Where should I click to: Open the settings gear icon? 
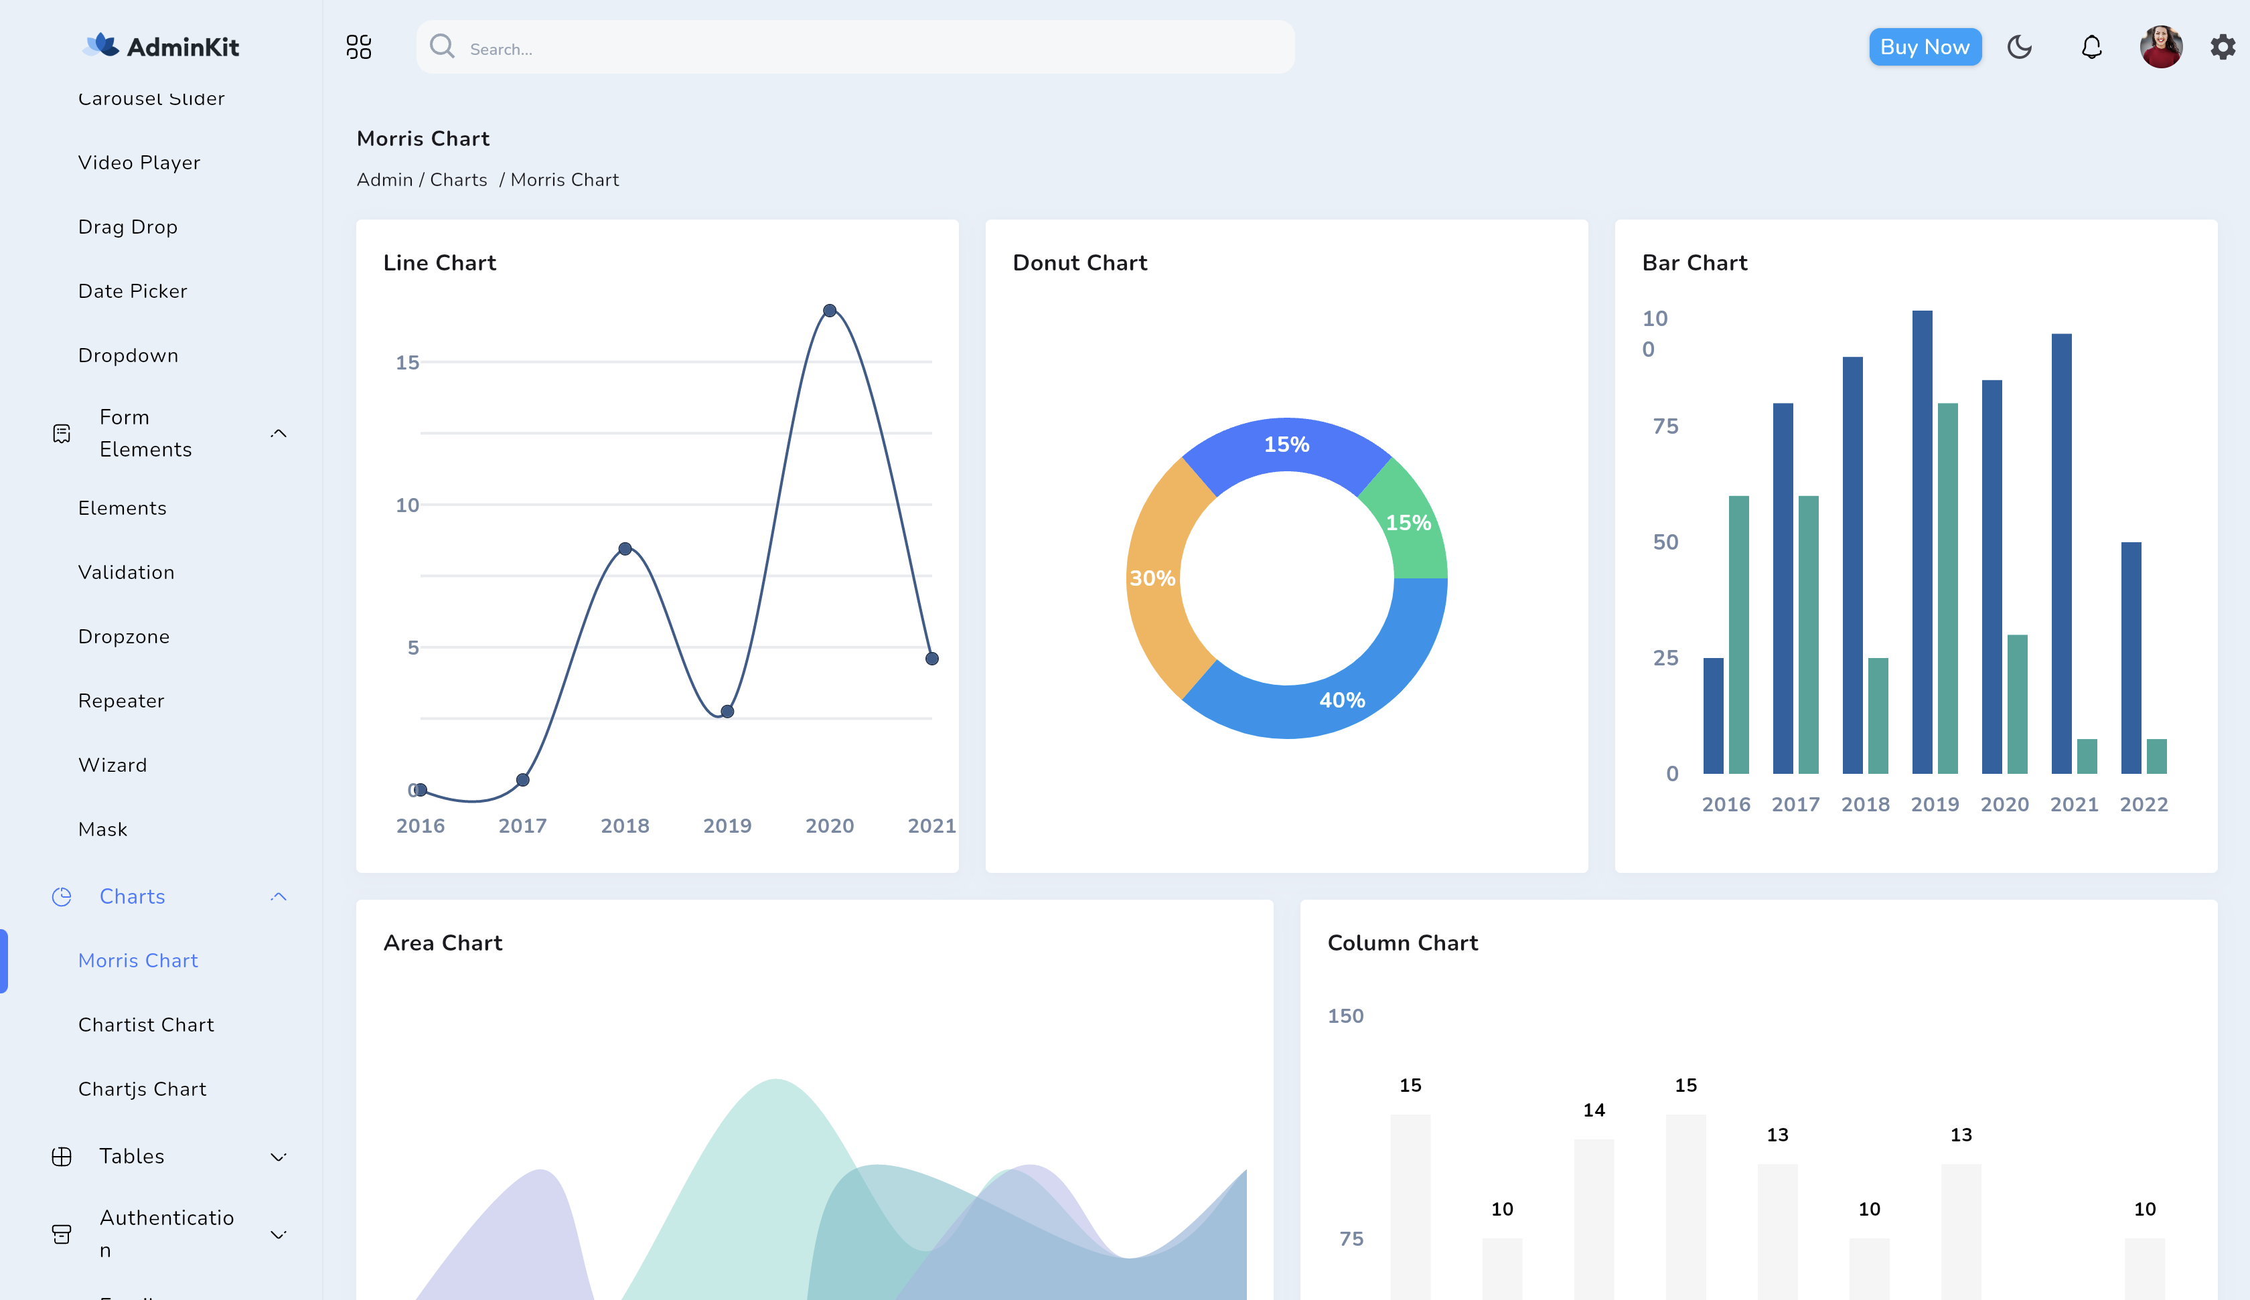[2223, 46]
